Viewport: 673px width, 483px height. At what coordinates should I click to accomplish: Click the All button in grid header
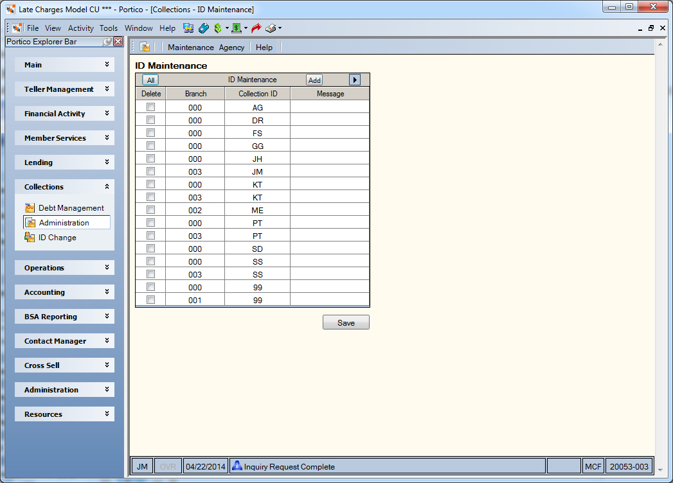[x=150, y=80]
